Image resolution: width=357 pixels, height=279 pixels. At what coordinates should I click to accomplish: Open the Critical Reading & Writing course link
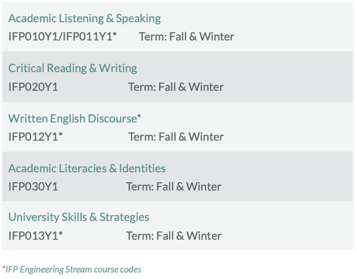pyautogui.click(x=73, y=69)
